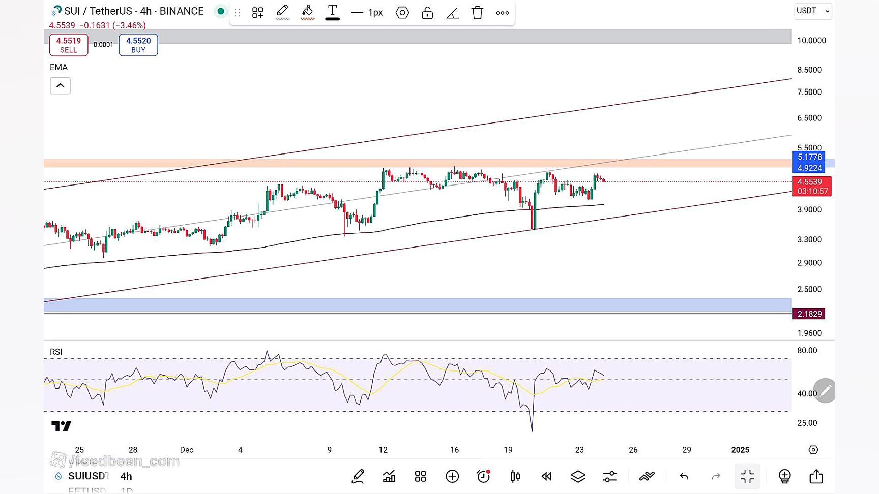Open drawing settings hexagon icon
The image size is (879, 494).
(x=402, y=13)
